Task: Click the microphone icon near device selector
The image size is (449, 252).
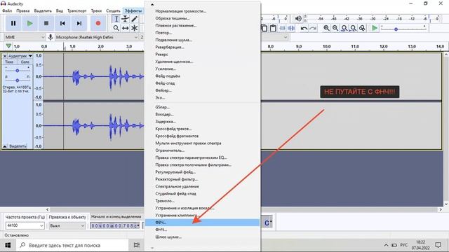Action: pos(51,37)
